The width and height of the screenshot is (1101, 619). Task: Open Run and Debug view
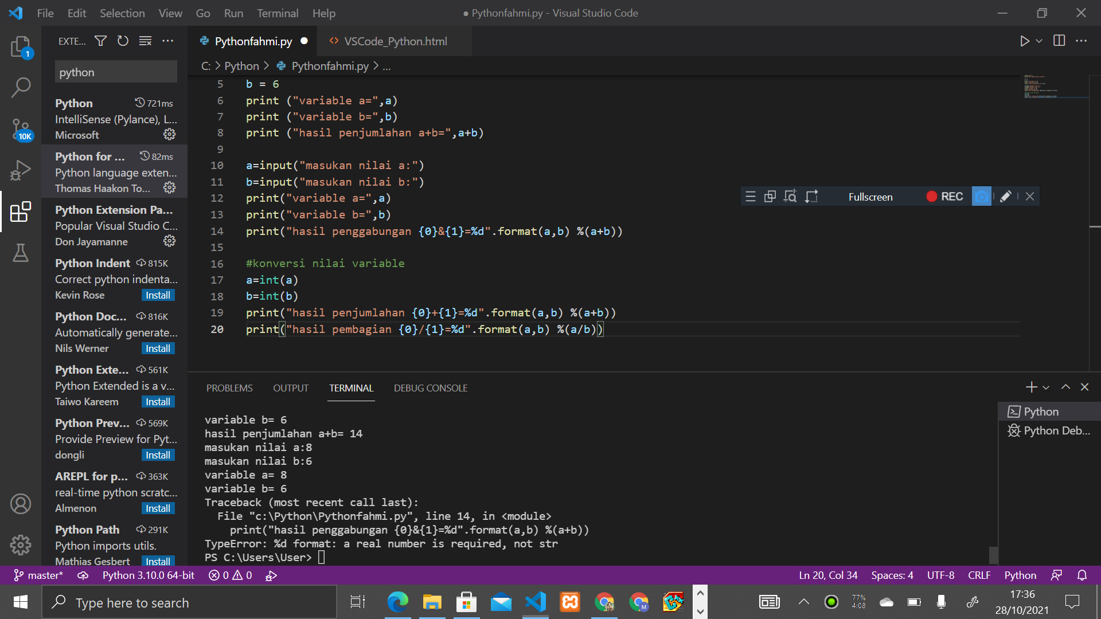(21, 170)
